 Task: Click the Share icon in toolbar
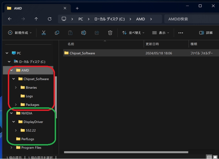(97, 33)
